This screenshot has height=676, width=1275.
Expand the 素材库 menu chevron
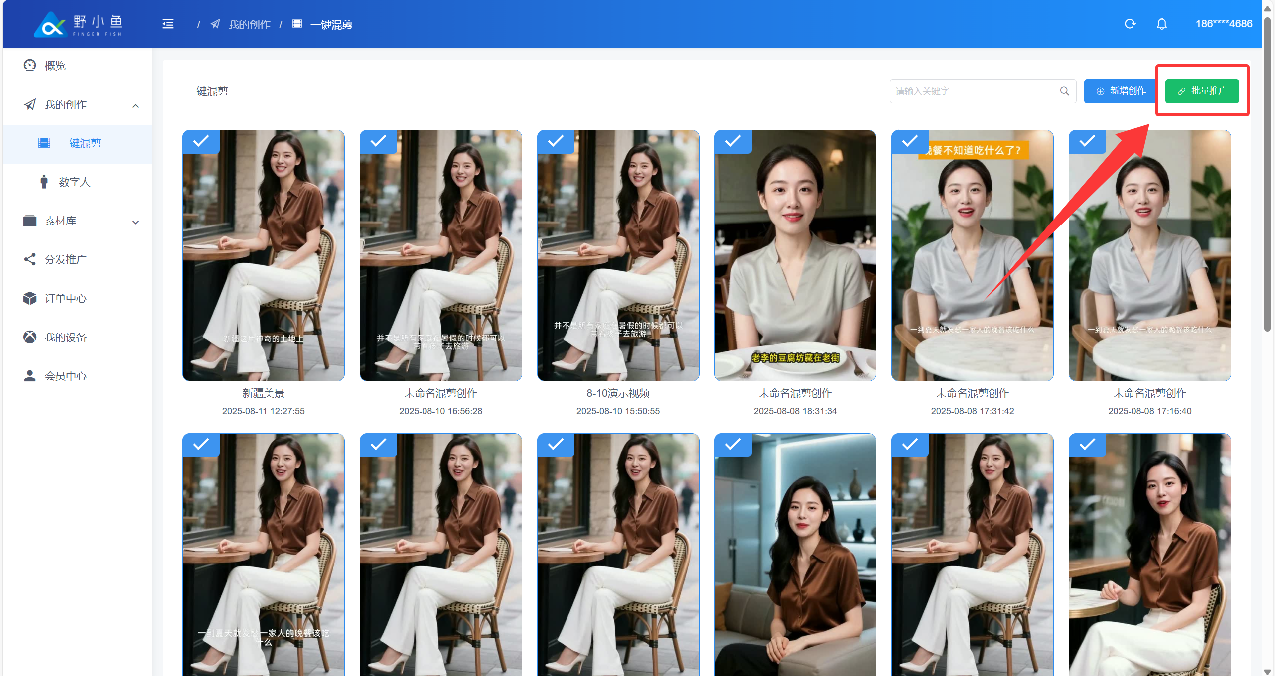point(135,222)
